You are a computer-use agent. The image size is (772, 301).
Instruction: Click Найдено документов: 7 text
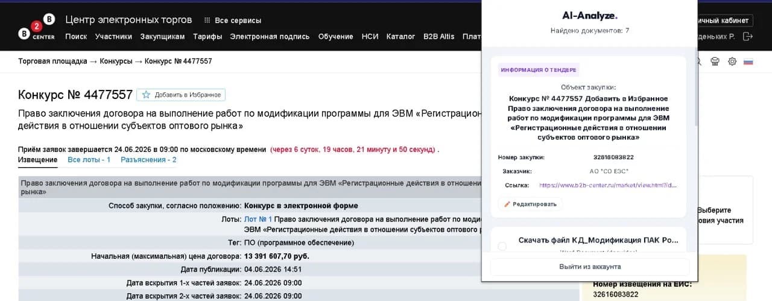pyautogui.click(x=590, y=30)
